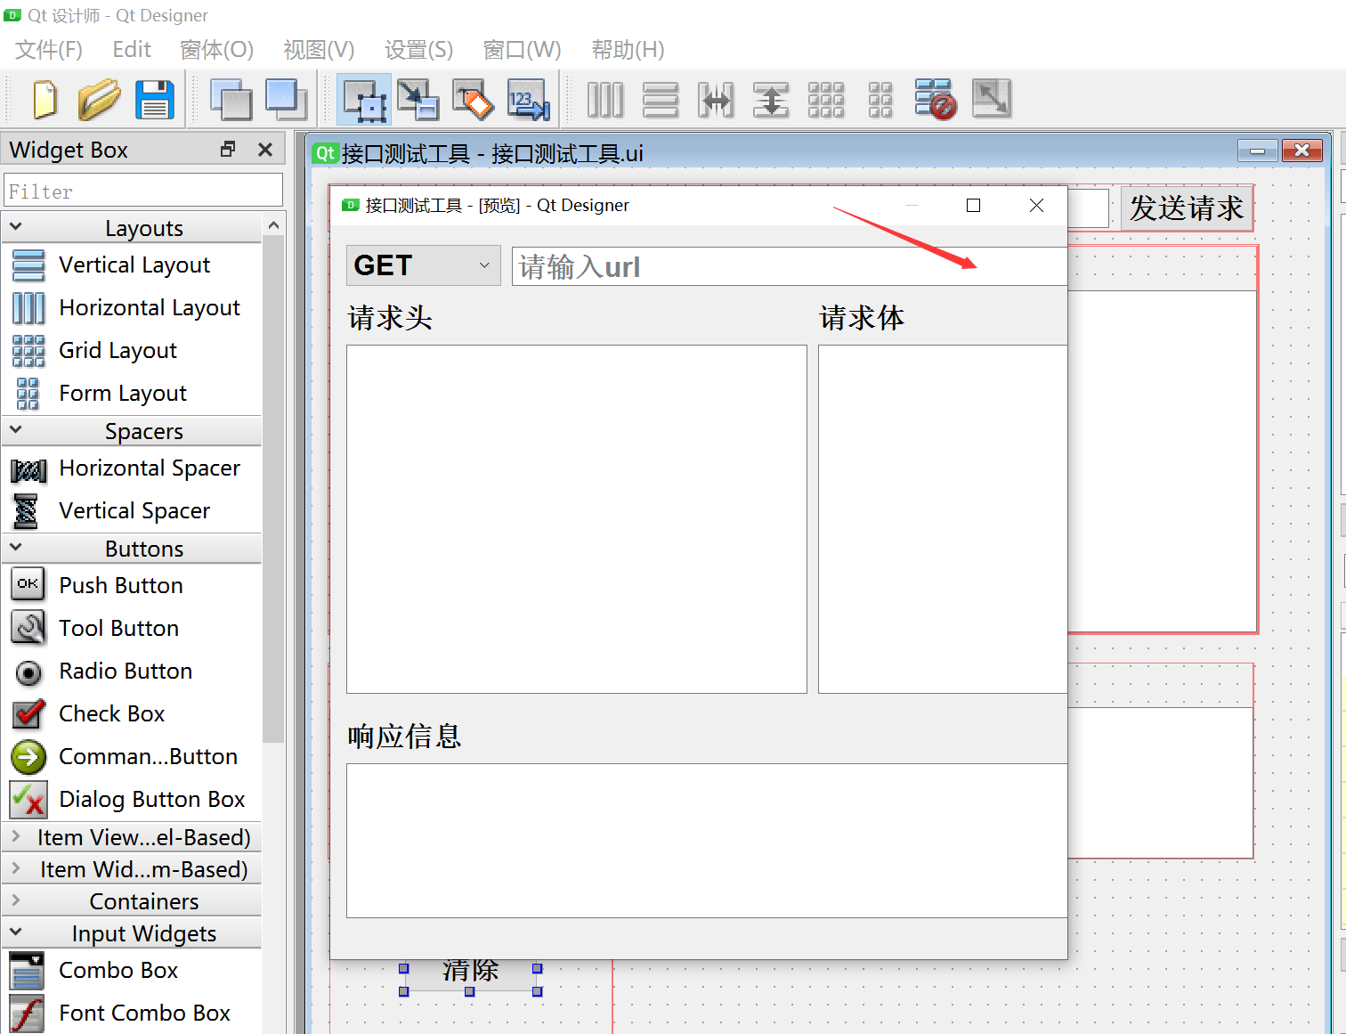1346x1034 pixels.
Task: Close the preview window
Action: [x=1036, y=206]
